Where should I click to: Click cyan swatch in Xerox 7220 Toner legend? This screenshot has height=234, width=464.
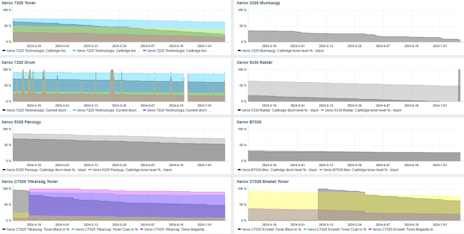coord(74,51)
